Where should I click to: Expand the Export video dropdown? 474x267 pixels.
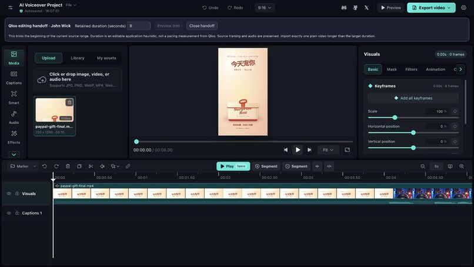[449, 8]
